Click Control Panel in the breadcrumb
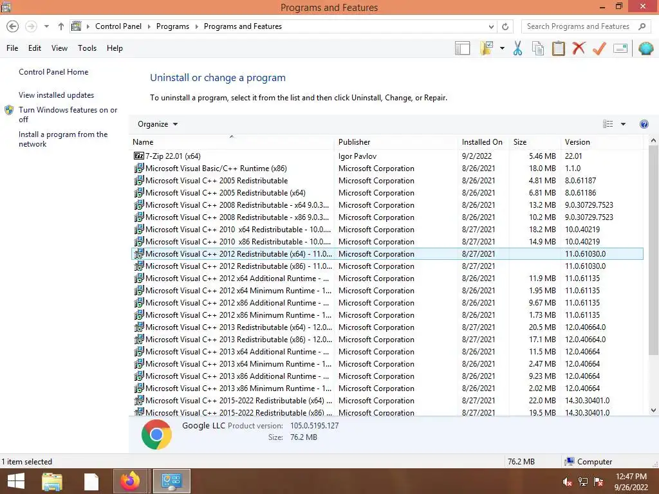The image size is (659, 494). 118,26
